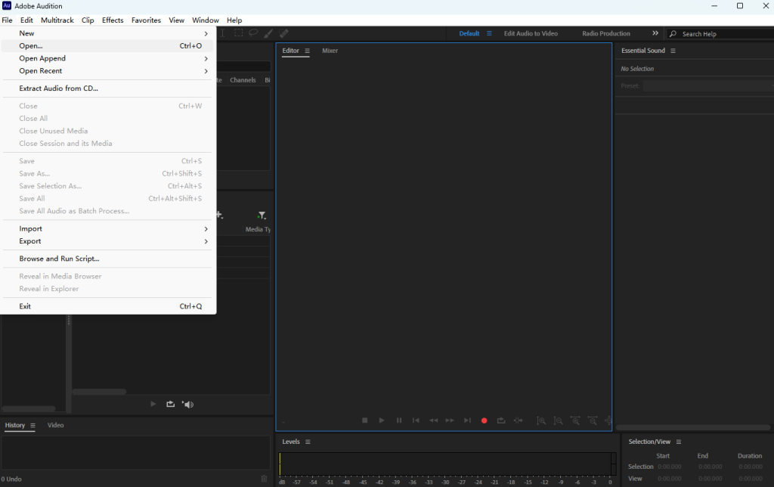774x487 pixels.
Task: Choose Exit from File menu
Action: 107,306
